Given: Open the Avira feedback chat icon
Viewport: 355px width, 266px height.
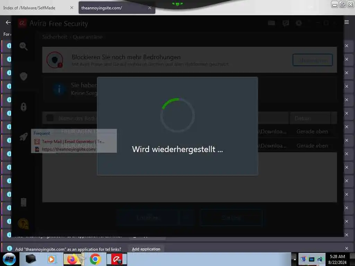Looking at the screenshot, I should coord(286,23).
